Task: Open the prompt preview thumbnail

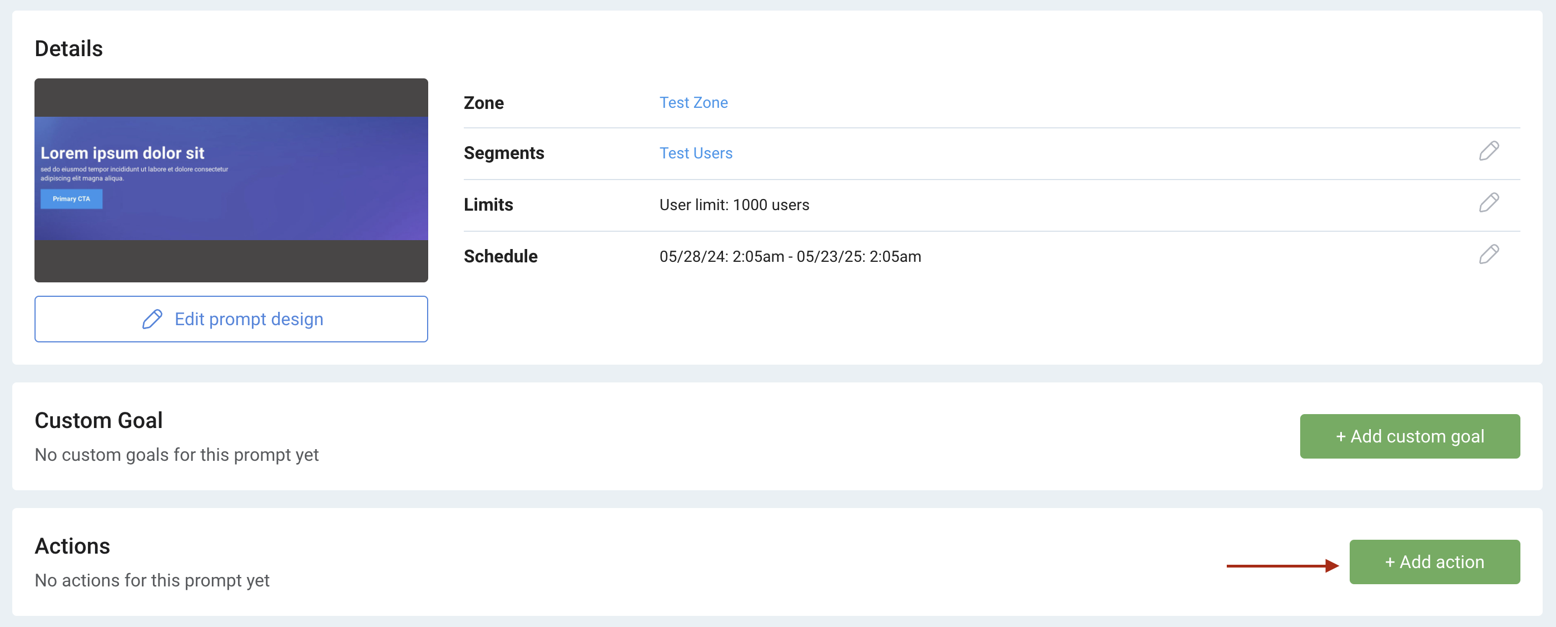Action: click(231, 180)
